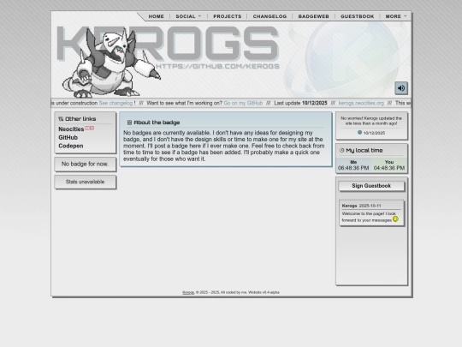Open the kerogs.neocities.org marquee link

(361, 103)
